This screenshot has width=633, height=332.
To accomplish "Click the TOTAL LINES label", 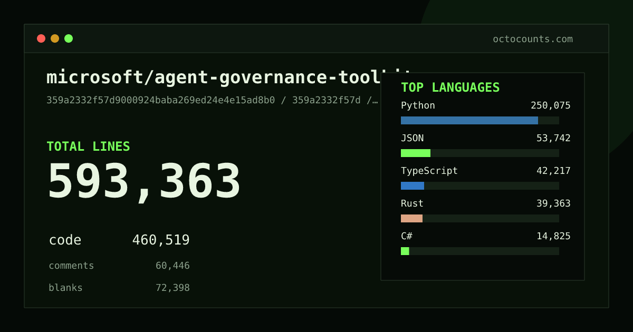I will [x=88, y=147].
